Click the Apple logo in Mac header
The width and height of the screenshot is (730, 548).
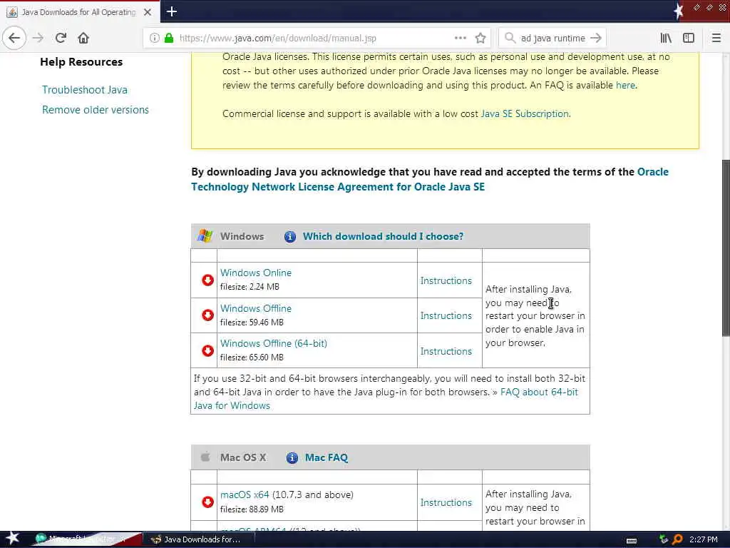click(205, 457)
